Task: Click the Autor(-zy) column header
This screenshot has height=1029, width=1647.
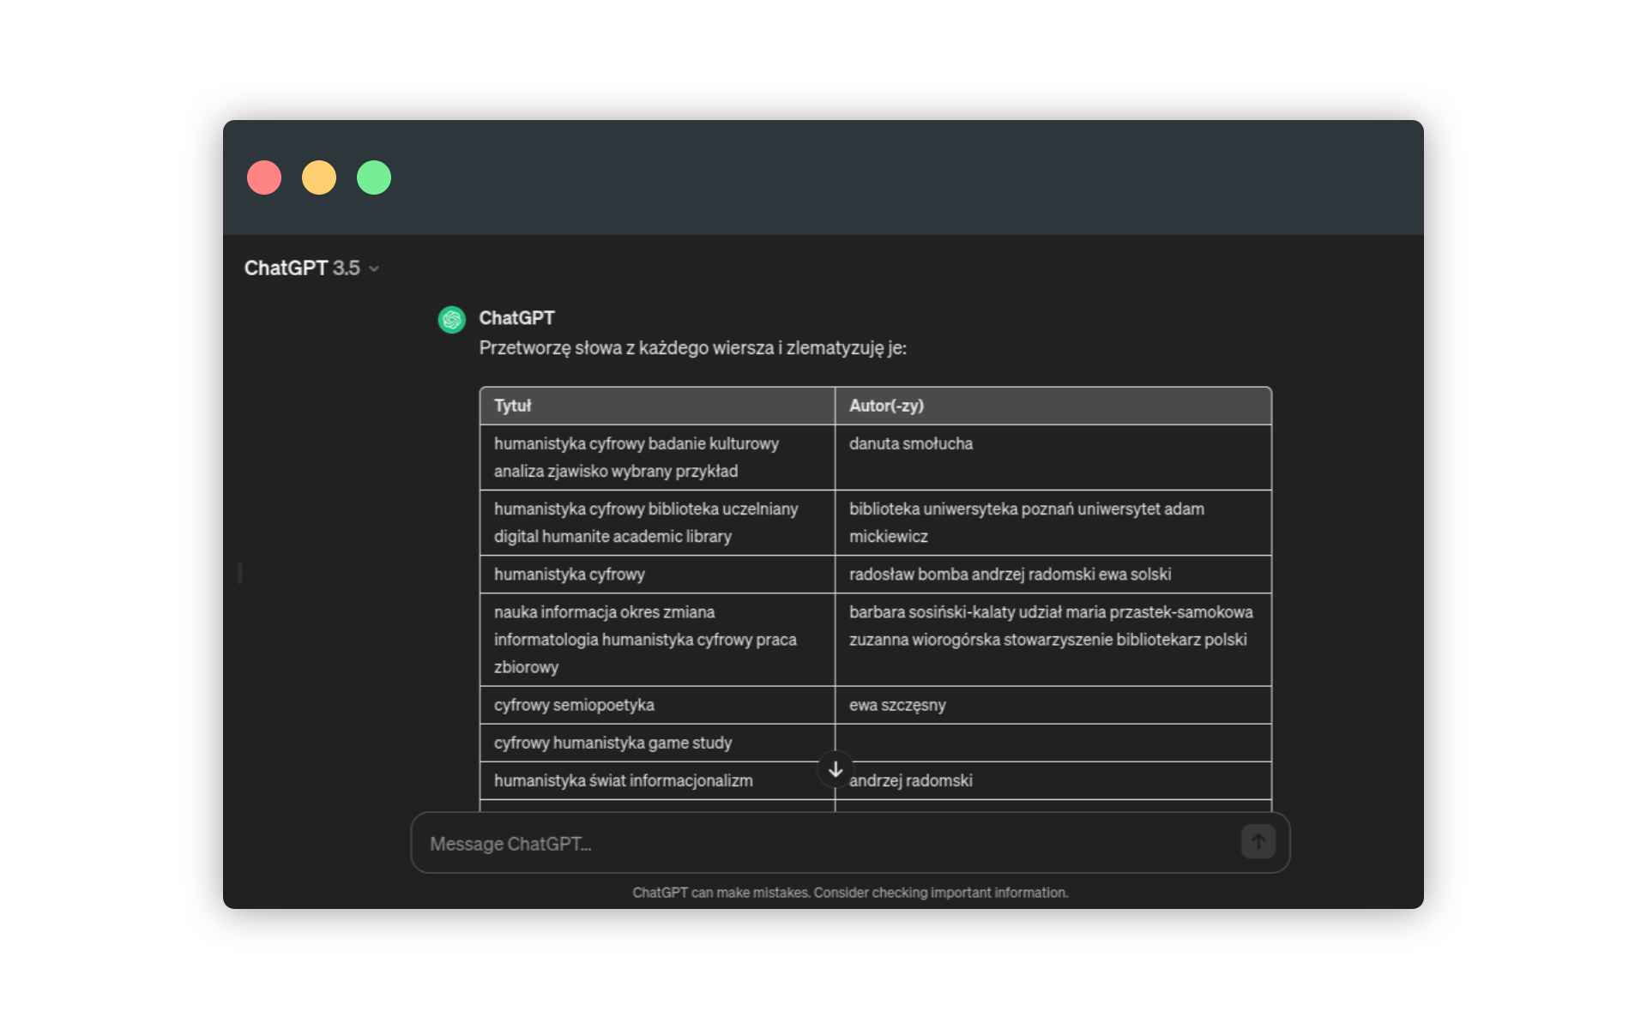Action: (1053, 406)
